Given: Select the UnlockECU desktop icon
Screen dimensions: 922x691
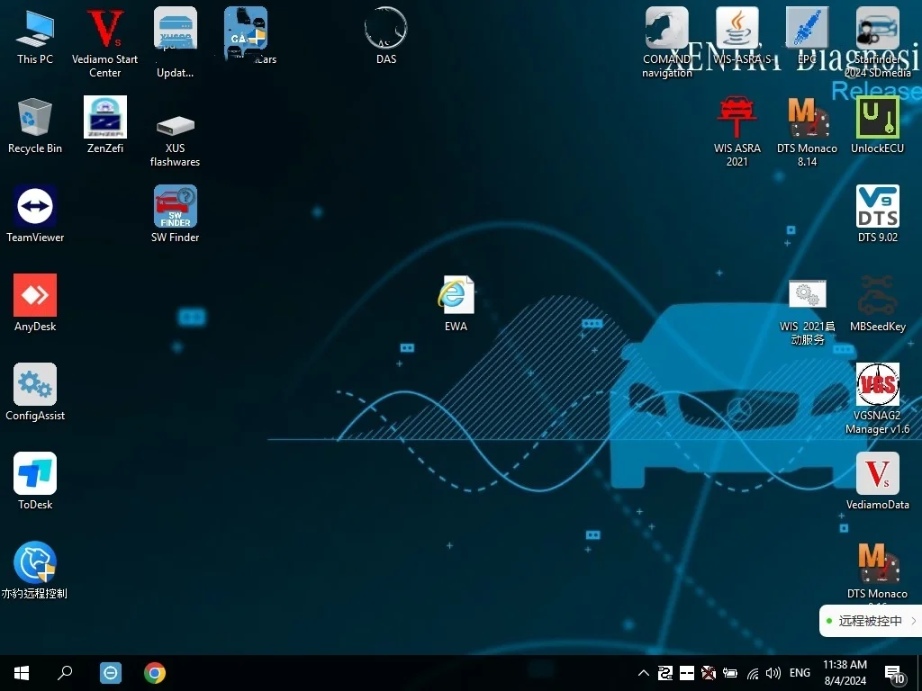Looking at the screenshot, I should [x=877, y=125].
